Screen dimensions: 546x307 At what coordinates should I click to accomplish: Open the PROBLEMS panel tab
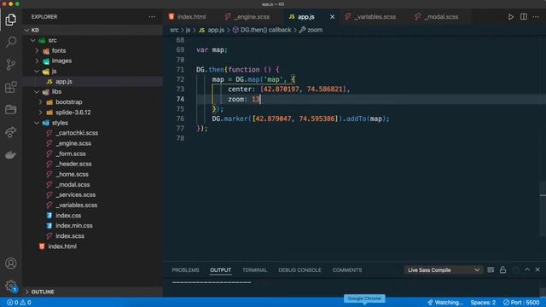[x=185, y=270]
